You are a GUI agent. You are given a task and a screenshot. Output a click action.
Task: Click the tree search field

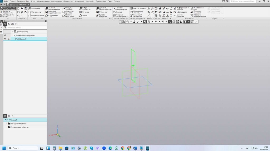27,28
